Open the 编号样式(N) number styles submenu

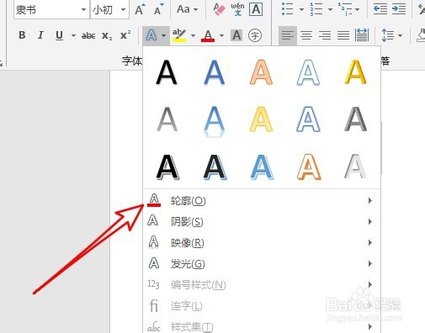pyautogui.click(x=262, y=285)
